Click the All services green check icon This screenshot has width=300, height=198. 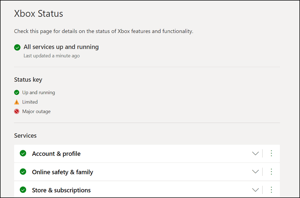pyautogui.click(x=17, y=47)
